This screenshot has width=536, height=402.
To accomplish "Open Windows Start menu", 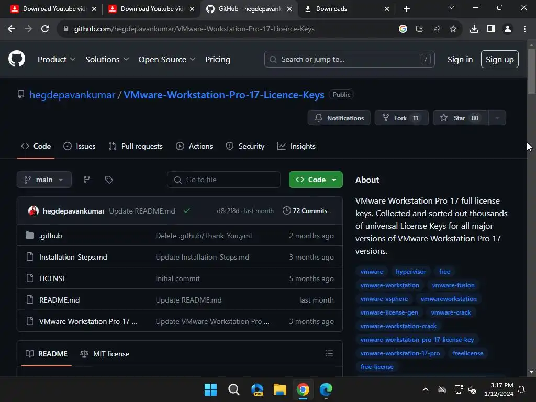I will point(210,389).
